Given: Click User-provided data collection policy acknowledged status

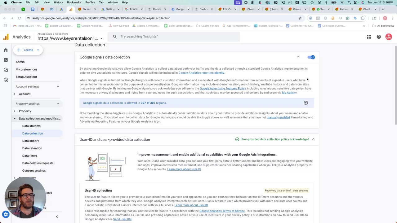Looking at the screenshot, I should [272, 139].
